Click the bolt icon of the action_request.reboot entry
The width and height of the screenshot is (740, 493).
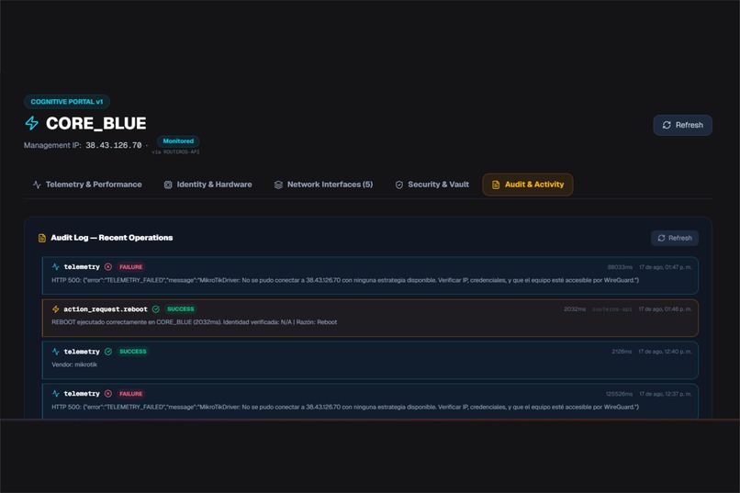[x=56, y=309]
